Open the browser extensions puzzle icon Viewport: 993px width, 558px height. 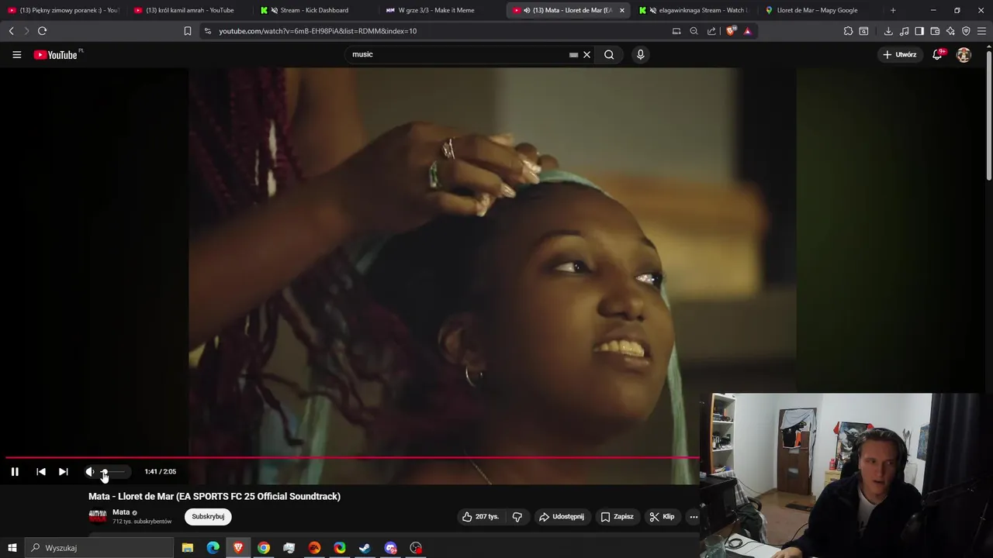click(848, 31)
